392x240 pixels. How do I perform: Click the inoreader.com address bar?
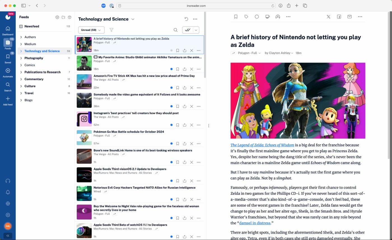tap(196, 6)
